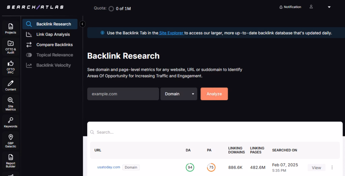Screen dimensions: 345x176
Task: Open Content pencil icon
Action: pos(10,85)
